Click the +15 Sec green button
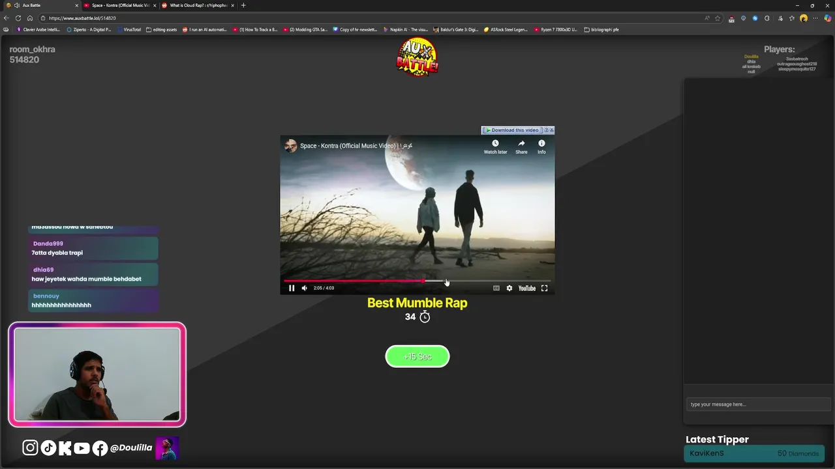This screenshot has width=835, height=469. click(x=417, y=356)
